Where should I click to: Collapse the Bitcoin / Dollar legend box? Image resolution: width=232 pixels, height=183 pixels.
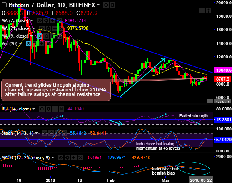(4, 5)
